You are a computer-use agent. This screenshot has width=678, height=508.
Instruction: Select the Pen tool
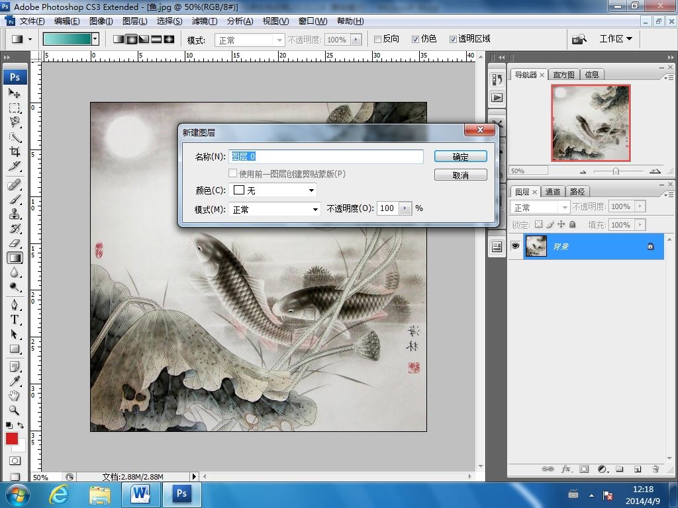click(15, 305)
